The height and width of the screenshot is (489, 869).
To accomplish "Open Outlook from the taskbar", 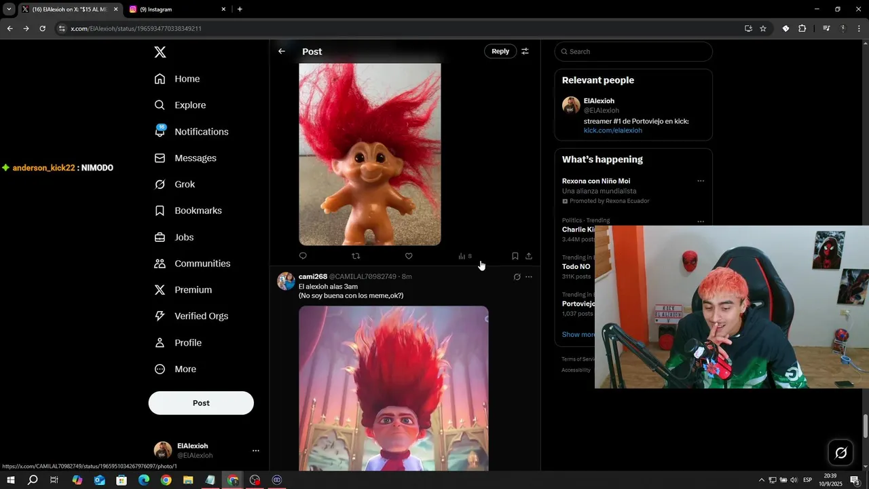I will (x=99, y=480).
